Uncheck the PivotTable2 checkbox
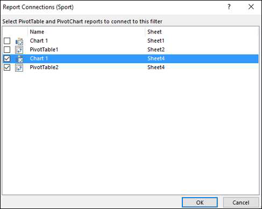Viewport: 262px width, 209px height. tap(7, 67)
